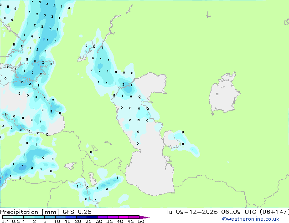Select the 30–35 mm purple legend swatch
The image size is (289, 223).
pyautogui.click(x=102, y=217)
